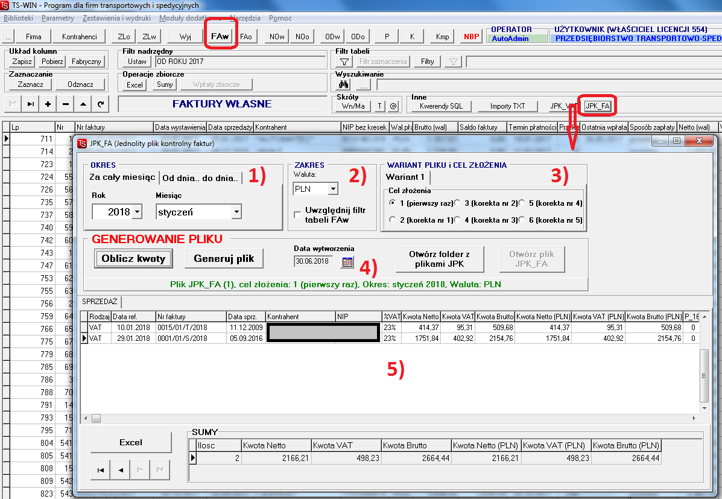This screenshot has width=722, height=499.
Task: Select 2 (korekta nr 1) radio
Action: 392,220
